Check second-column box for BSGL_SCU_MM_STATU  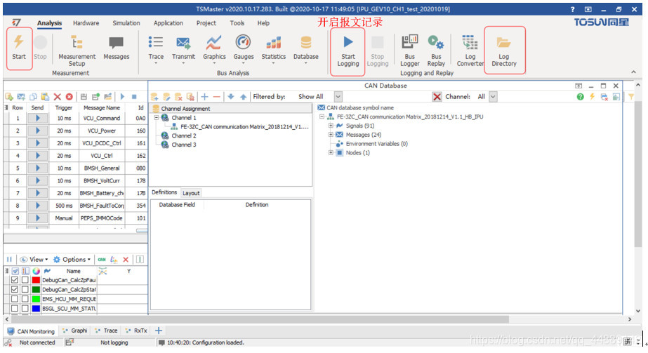25,308
